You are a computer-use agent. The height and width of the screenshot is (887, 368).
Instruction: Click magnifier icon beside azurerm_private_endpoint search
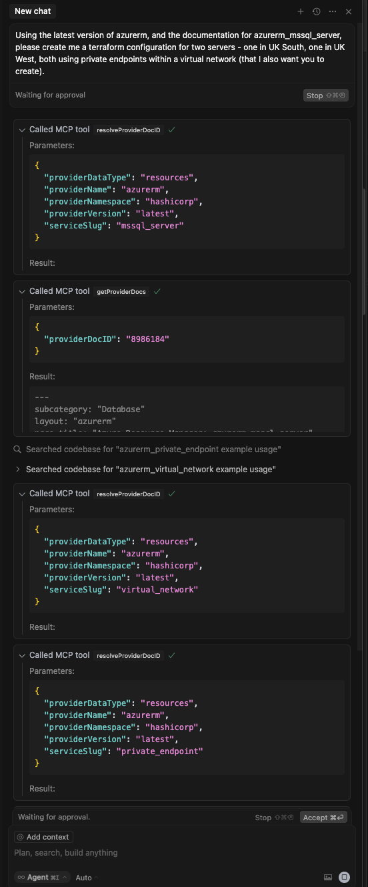pos(18,450)
